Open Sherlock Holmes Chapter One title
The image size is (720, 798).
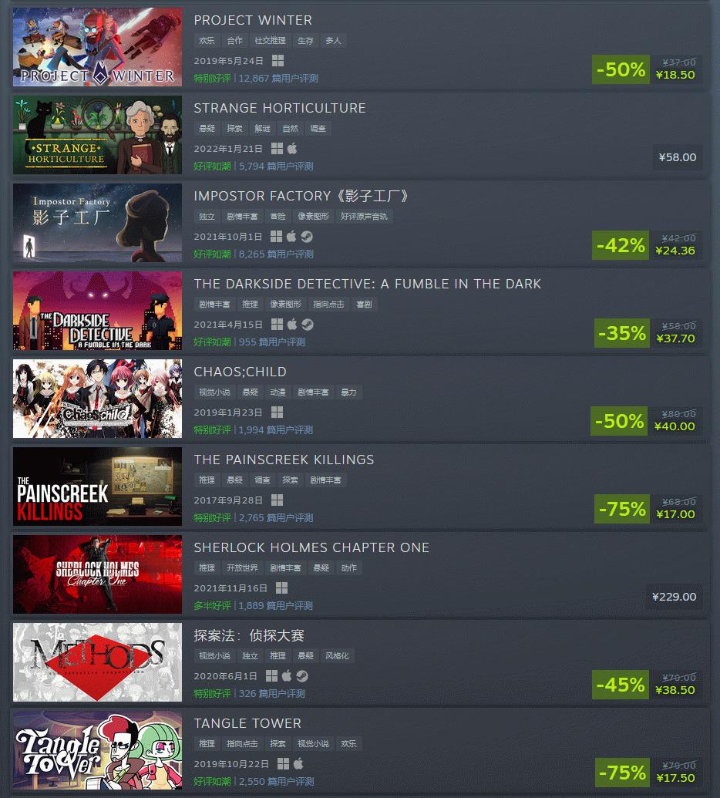[311, 547]
